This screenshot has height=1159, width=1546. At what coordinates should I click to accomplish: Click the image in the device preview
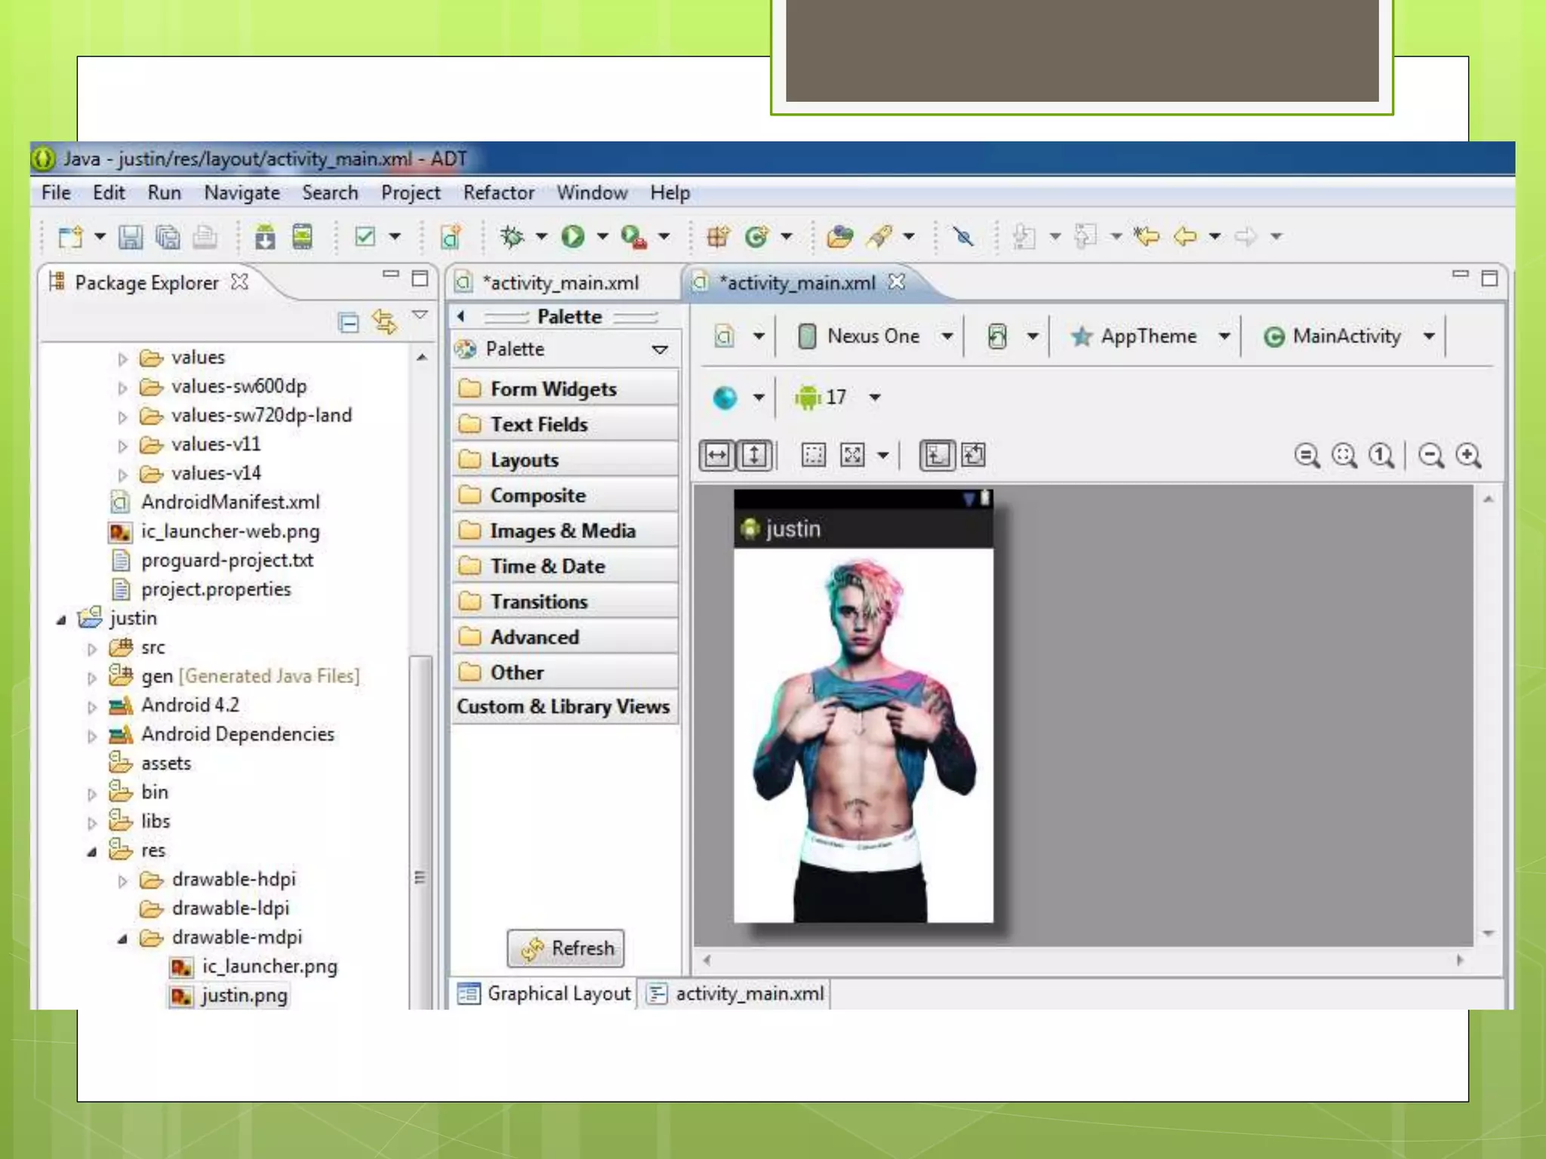(864, 736)
